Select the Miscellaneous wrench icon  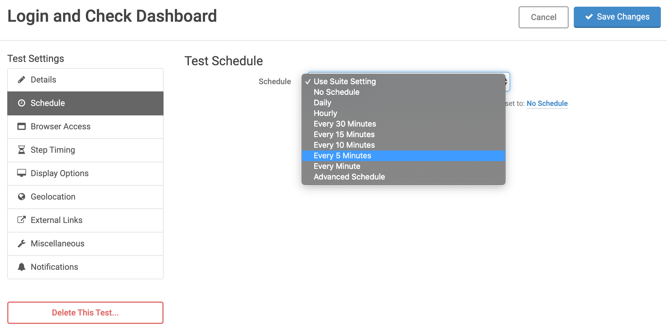(x=21, y=243)
